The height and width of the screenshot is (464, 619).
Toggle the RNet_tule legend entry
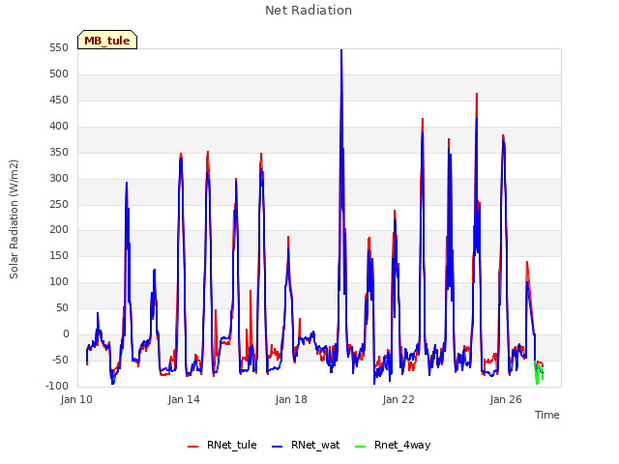pyautogui.click(x=222, y=445)
